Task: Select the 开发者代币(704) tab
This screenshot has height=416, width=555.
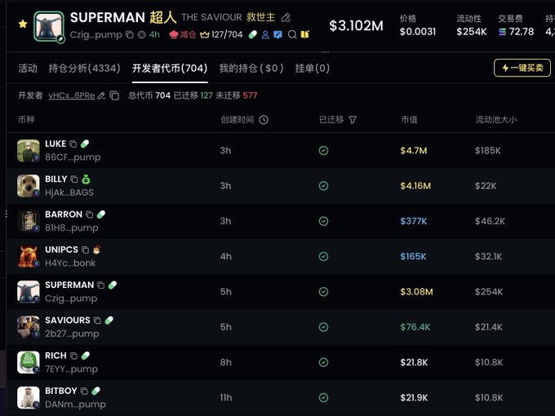Action: coord(170,68)
